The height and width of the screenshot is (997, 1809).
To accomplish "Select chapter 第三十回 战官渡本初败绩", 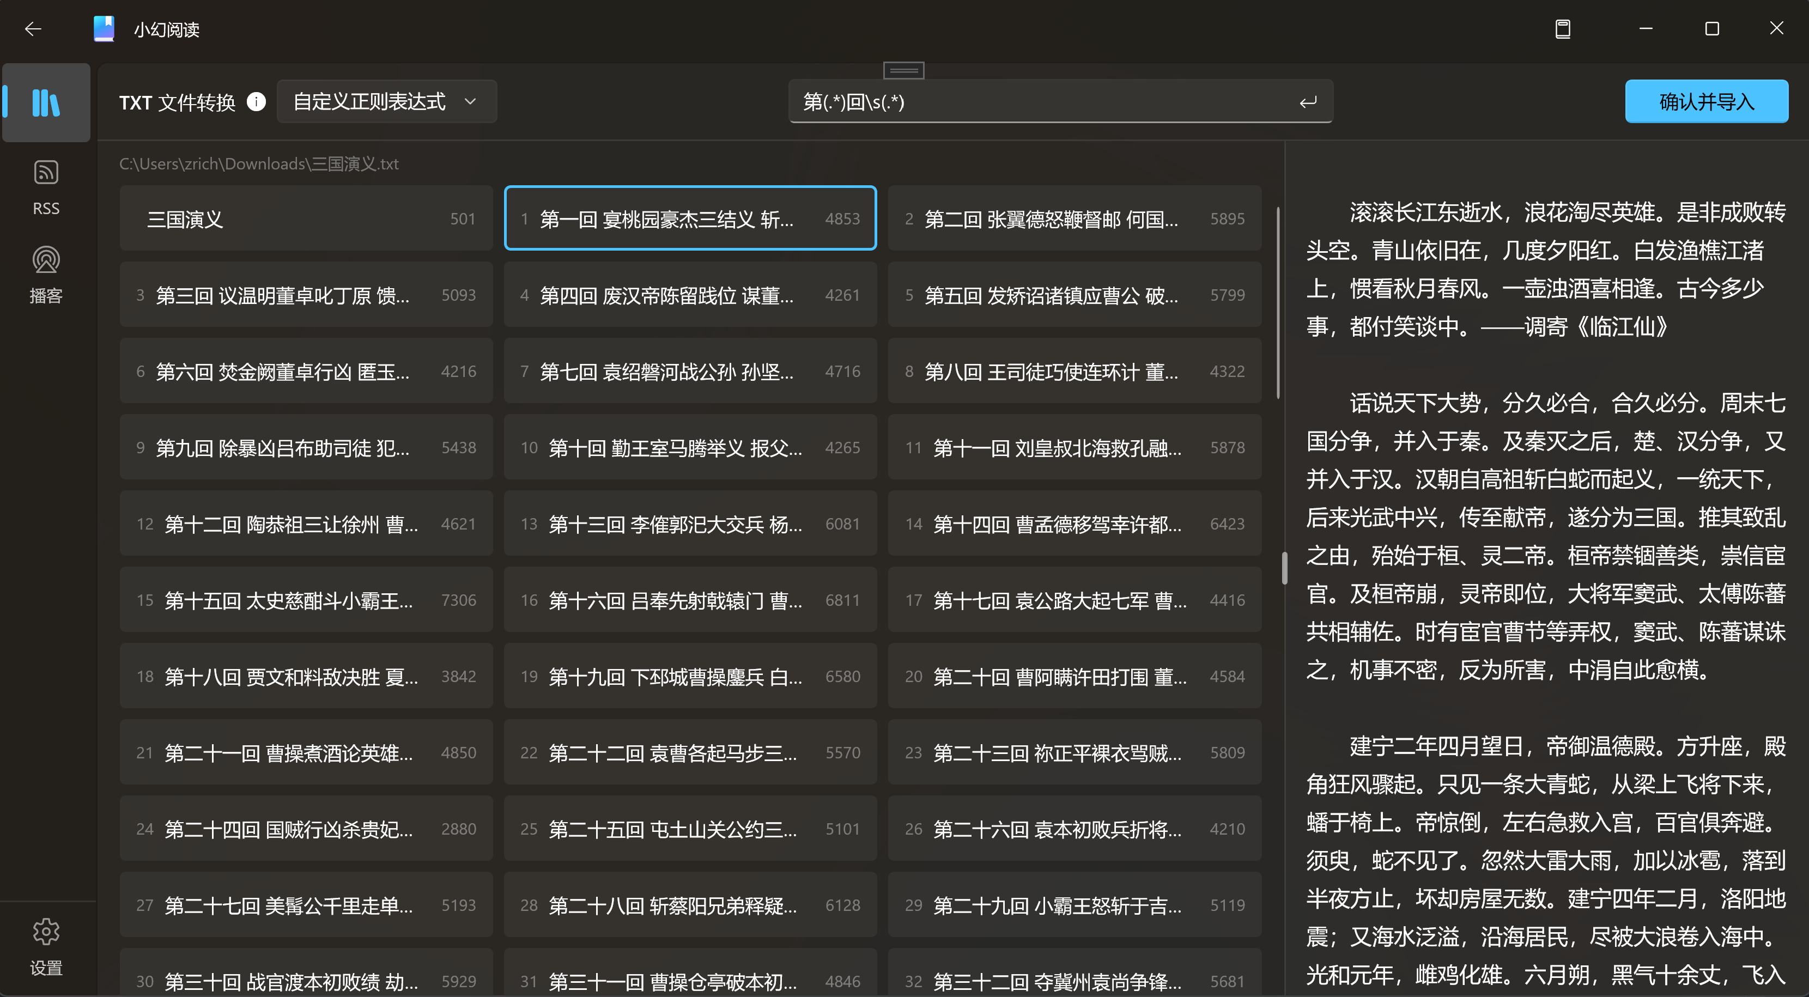I will point(306,973).
